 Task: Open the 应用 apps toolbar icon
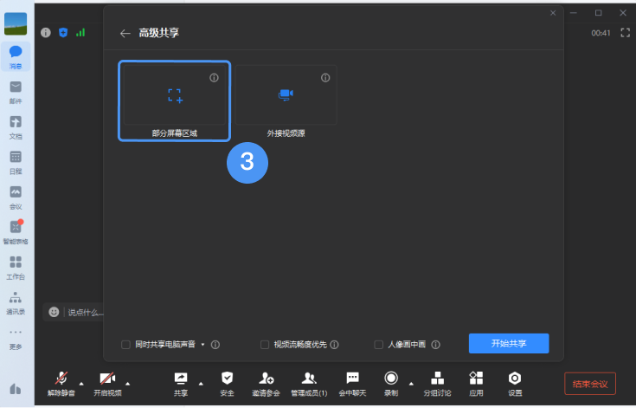point(476,384)
